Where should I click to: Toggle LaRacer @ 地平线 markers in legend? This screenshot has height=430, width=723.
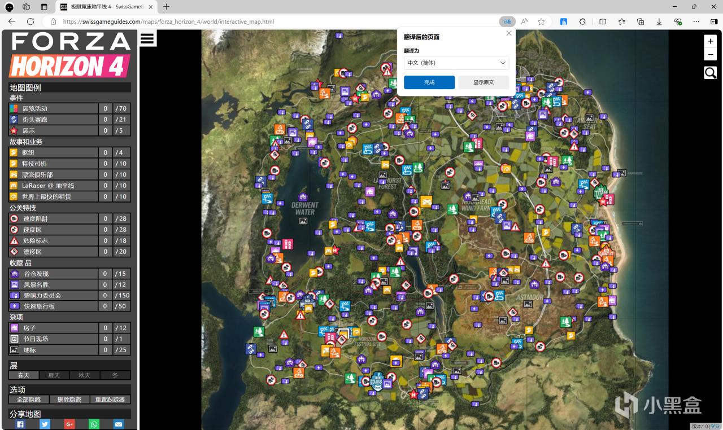(69, 186)
